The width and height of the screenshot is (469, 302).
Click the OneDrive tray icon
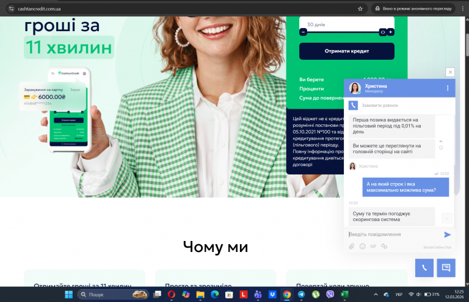(387, 295)
